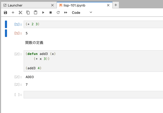Interrupt the kernel with the stop icon

51,12
